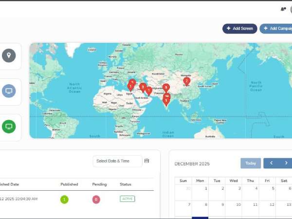
Task: Select December 10 on the calendar
Action: click(234, 209)
